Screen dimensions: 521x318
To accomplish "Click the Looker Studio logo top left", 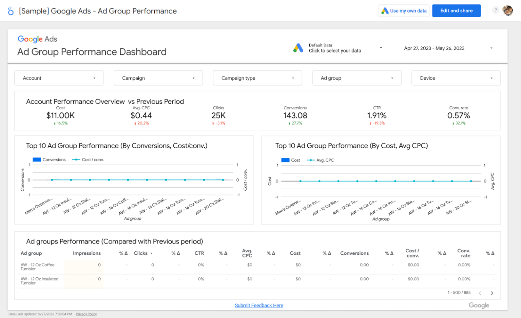I will pos(10,10).
